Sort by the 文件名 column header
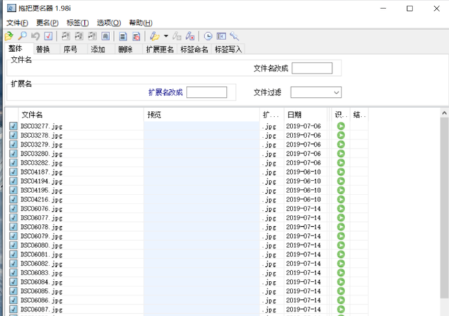The image size is (449, 316). pos(81,114)
